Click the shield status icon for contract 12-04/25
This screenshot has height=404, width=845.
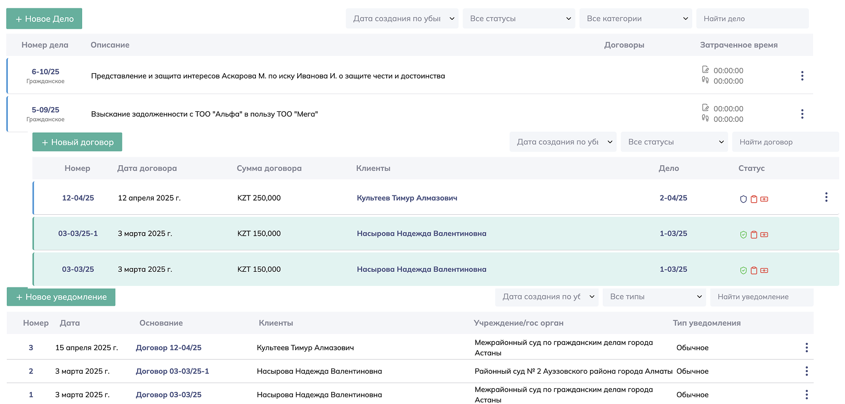(743, 199)
